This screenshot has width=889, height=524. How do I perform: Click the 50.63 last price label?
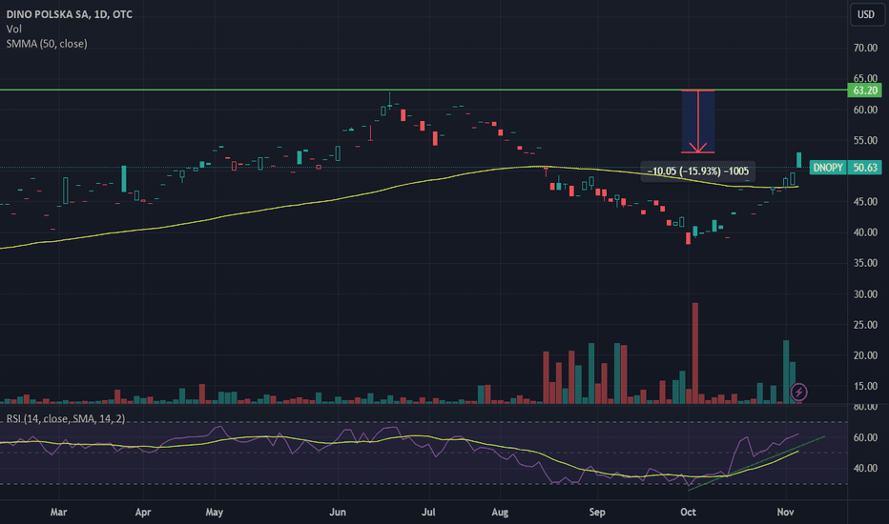[x=864, y=167]
